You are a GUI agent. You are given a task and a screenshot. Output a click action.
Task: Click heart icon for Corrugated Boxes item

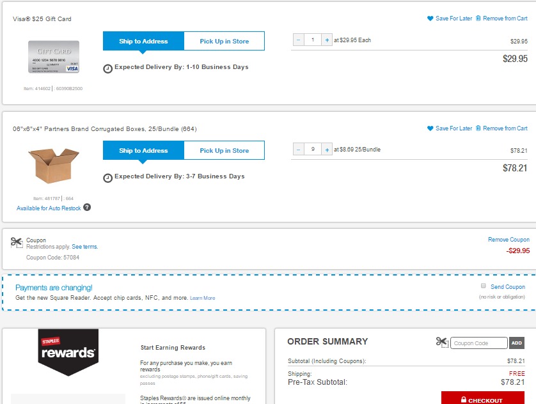tap(430, 128)
